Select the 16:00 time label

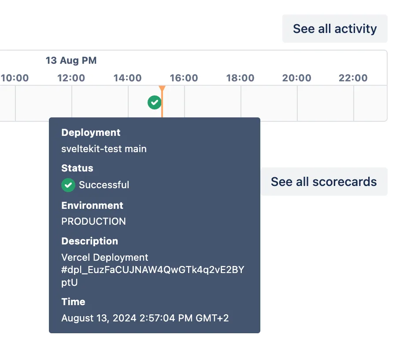(x=184, y=78)
